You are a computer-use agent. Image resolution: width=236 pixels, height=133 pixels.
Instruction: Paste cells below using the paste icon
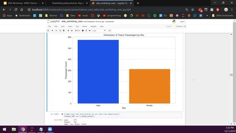tap(64, 31)
